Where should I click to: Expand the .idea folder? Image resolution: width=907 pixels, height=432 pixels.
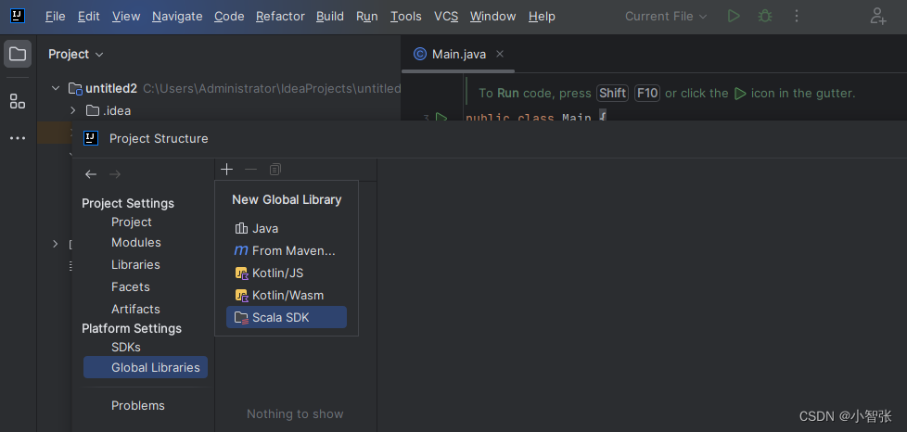coord(73,110)
